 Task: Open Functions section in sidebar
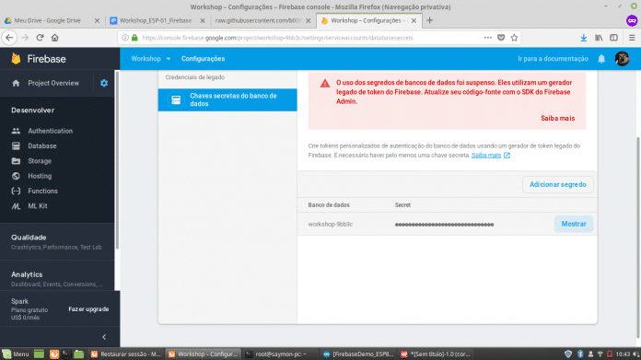point(42,191)
